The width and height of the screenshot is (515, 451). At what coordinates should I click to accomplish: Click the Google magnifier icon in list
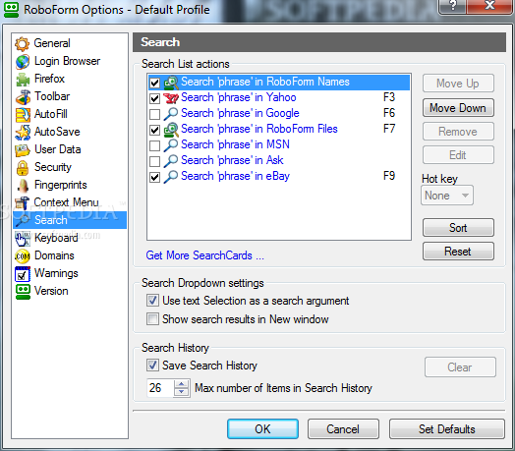(170, 114)
